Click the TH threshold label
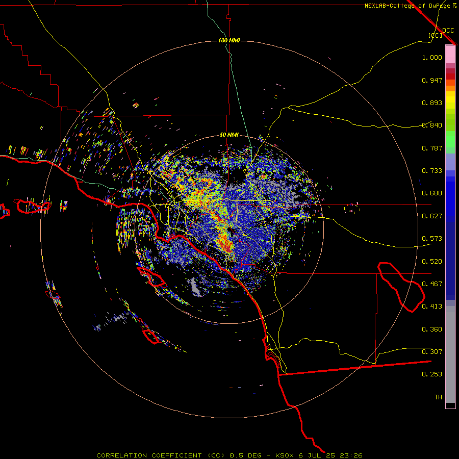 [438, 397]
